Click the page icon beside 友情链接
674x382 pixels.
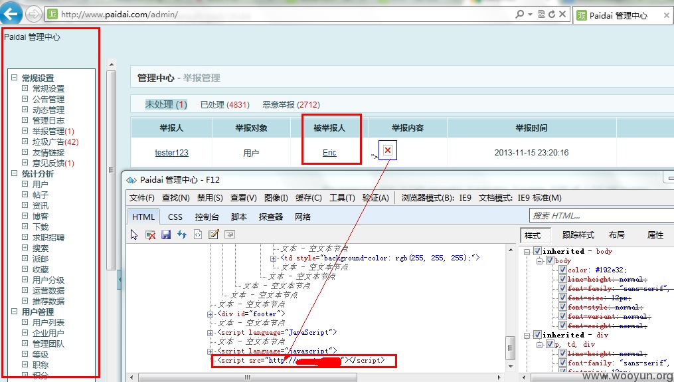click(x=25, y=152)
